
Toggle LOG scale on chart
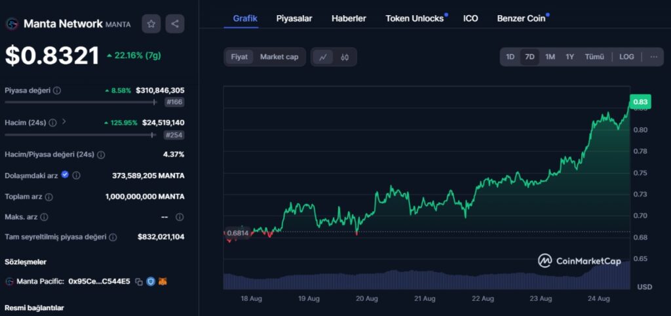pyautogui.click(x=626, y=57)
